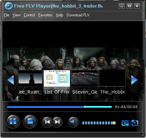146x138 pixels.
Task: Set volume via the segmented volume bar
Action: point(99,123)
